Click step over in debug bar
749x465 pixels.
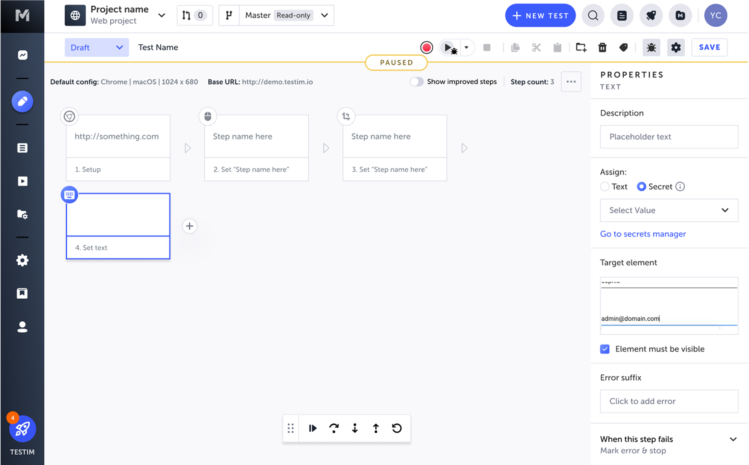pyautogui.click(x=334, y=429)
